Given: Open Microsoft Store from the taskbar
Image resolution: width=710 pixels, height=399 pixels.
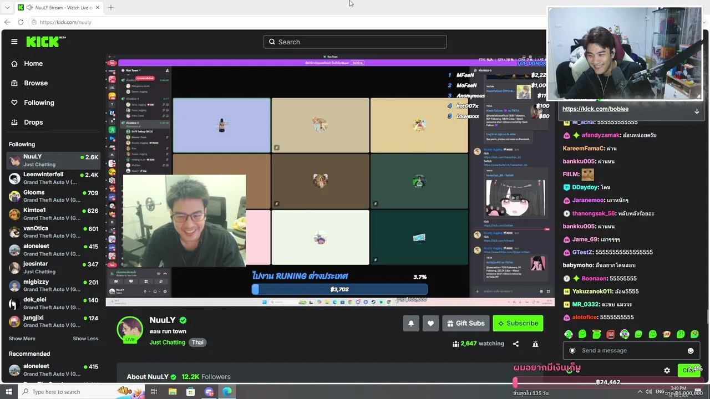Looking at the screenshot, I should tap(191, 392).
